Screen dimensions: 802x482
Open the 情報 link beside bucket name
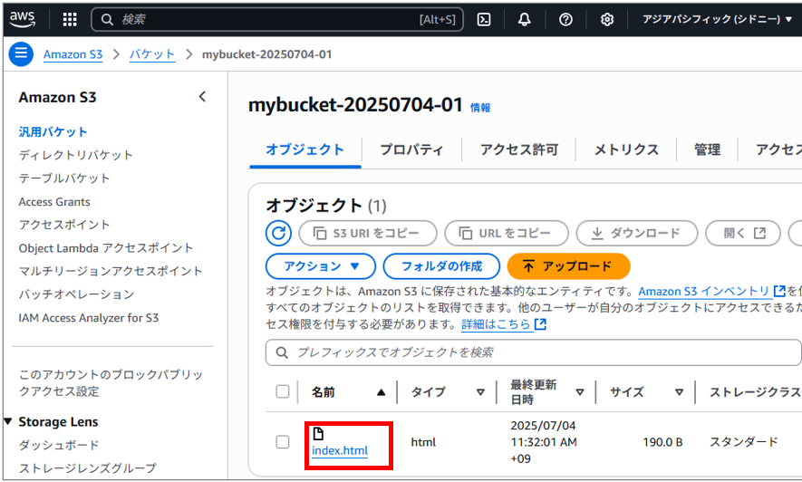pyautogui.click(x=480, y=107)
